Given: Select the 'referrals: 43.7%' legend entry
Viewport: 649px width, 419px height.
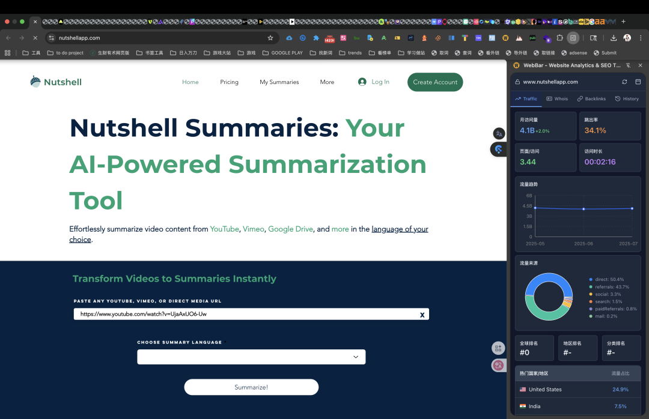Looking at the screenshot, I should point(609,287).
